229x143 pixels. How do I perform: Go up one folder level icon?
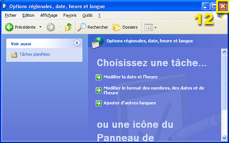(69, 27)
